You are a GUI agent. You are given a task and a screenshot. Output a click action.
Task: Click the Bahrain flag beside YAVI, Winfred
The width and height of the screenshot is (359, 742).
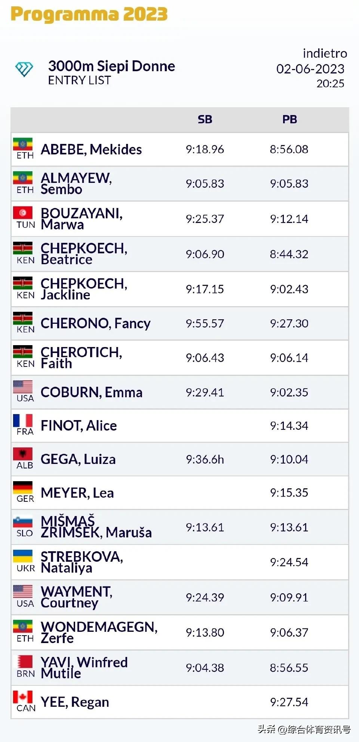coord(23,662)
